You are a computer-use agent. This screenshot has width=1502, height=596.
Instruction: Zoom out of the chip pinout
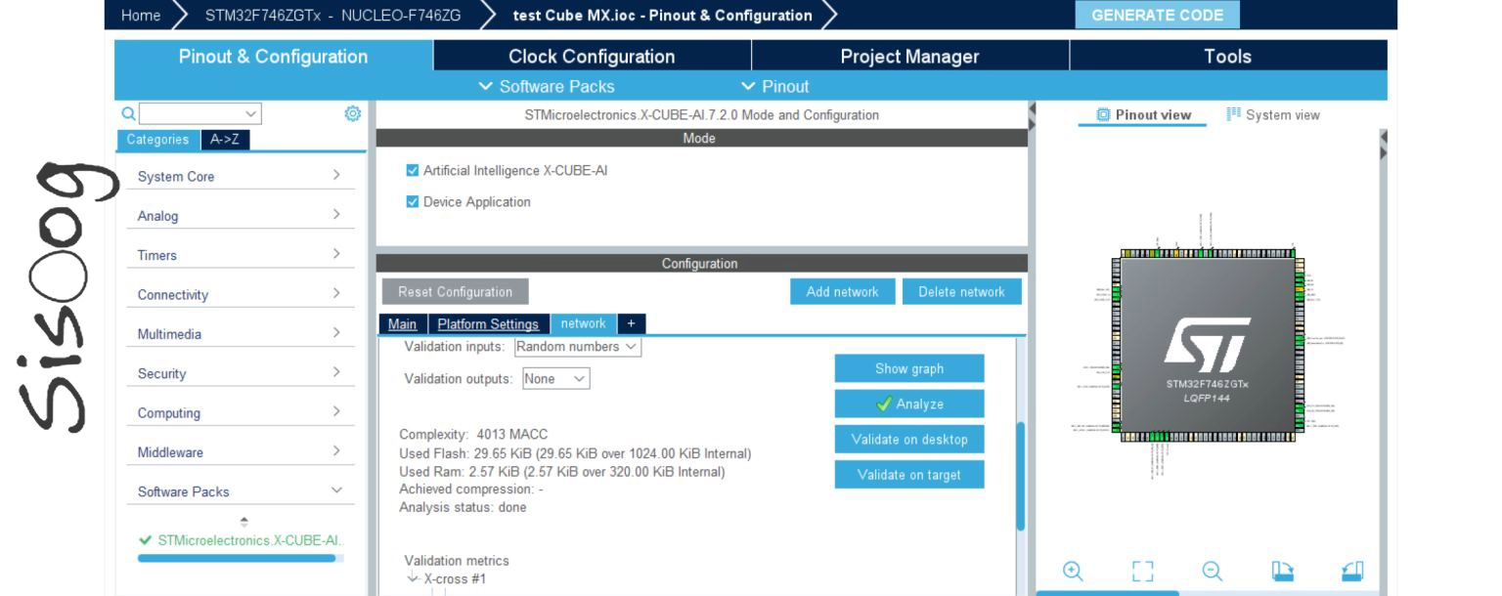coord(1213,572)
